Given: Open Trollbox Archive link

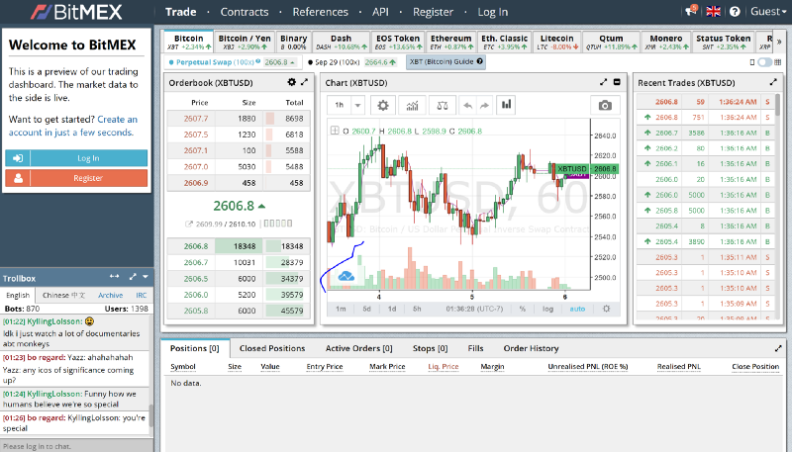Looking at the screenshot, I should click(110, 295).
